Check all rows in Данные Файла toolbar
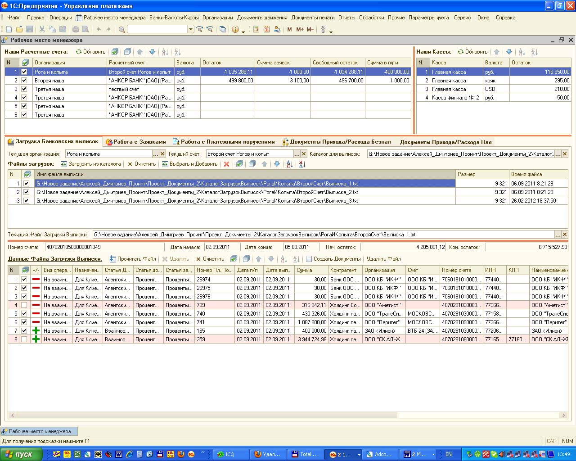 [233, 259]
